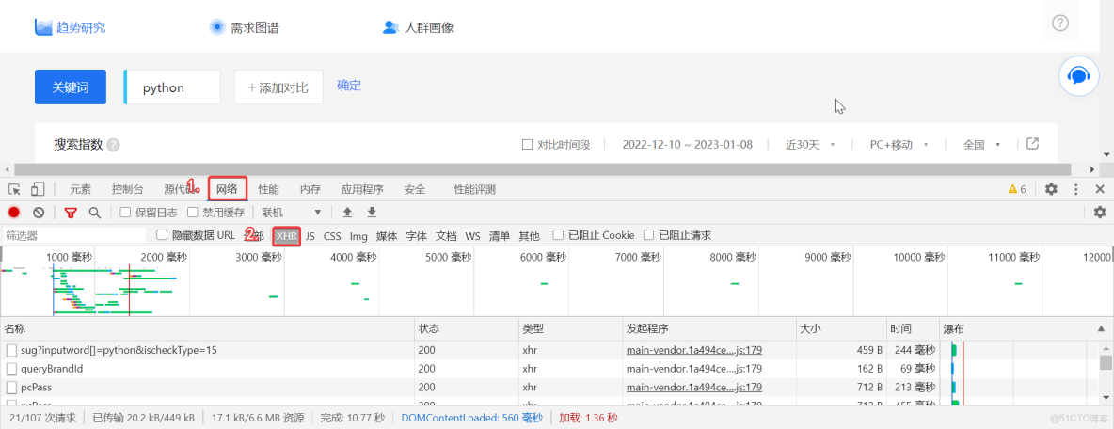The image size is (1114, 429).
Task: Click the import HAR upload arrow icon
Action: pos(347,213)
